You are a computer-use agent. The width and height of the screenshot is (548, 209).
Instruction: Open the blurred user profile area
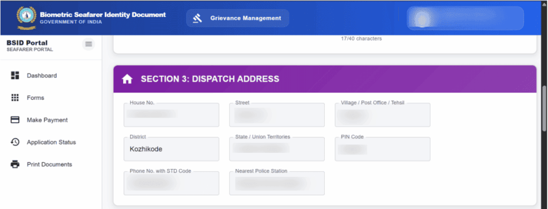coord(465,18)
